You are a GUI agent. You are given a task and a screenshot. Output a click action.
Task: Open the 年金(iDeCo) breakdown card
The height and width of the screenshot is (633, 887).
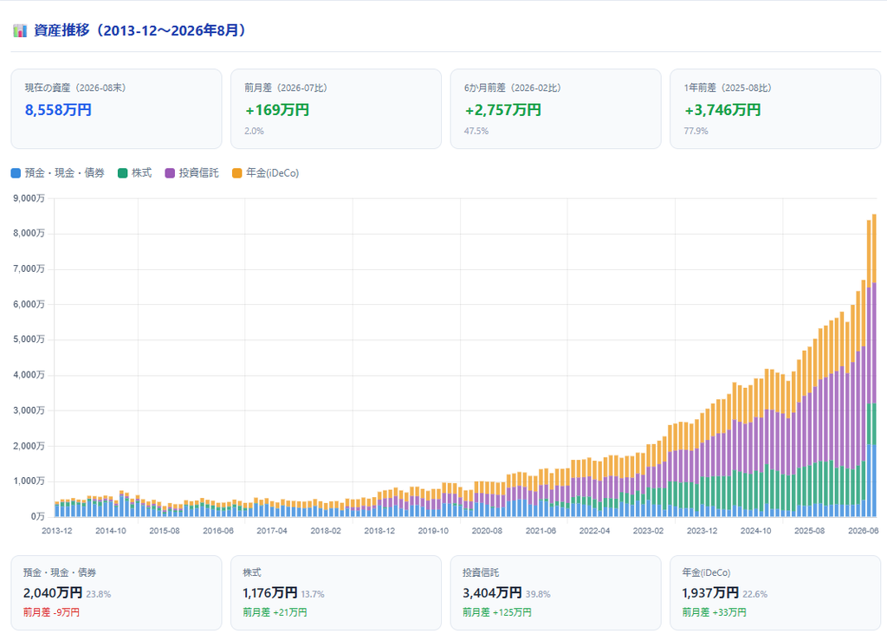click(775, 592)
